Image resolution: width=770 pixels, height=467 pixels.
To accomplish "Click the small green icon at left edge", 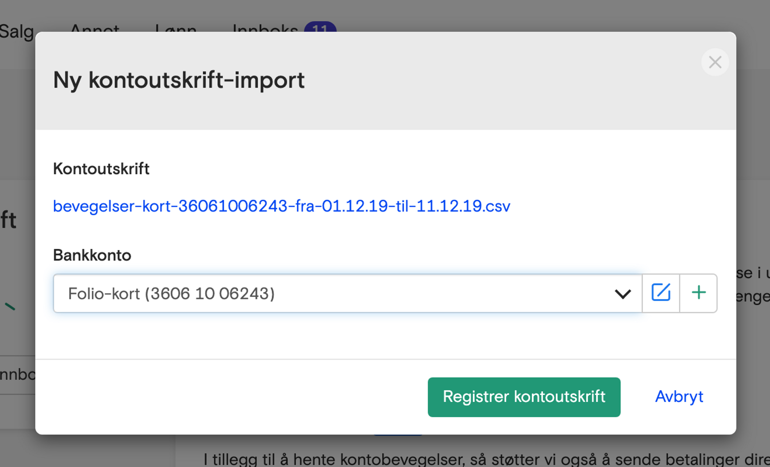I will (10, 306).
